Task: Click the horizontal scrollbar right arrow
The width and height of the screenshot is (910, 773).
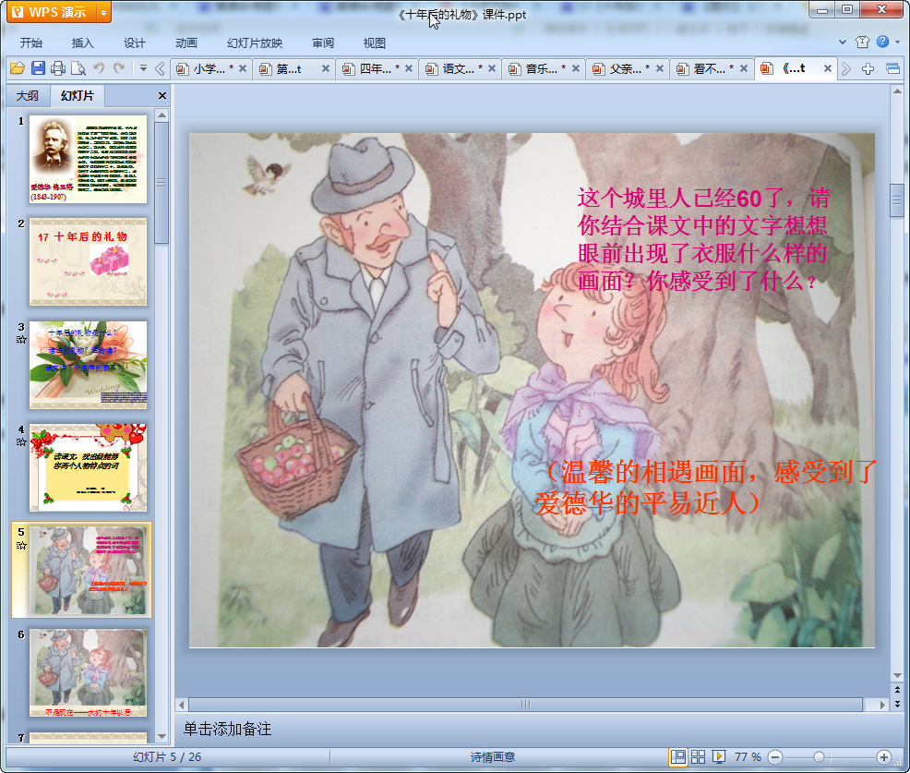Action: (x=882, y=705)
